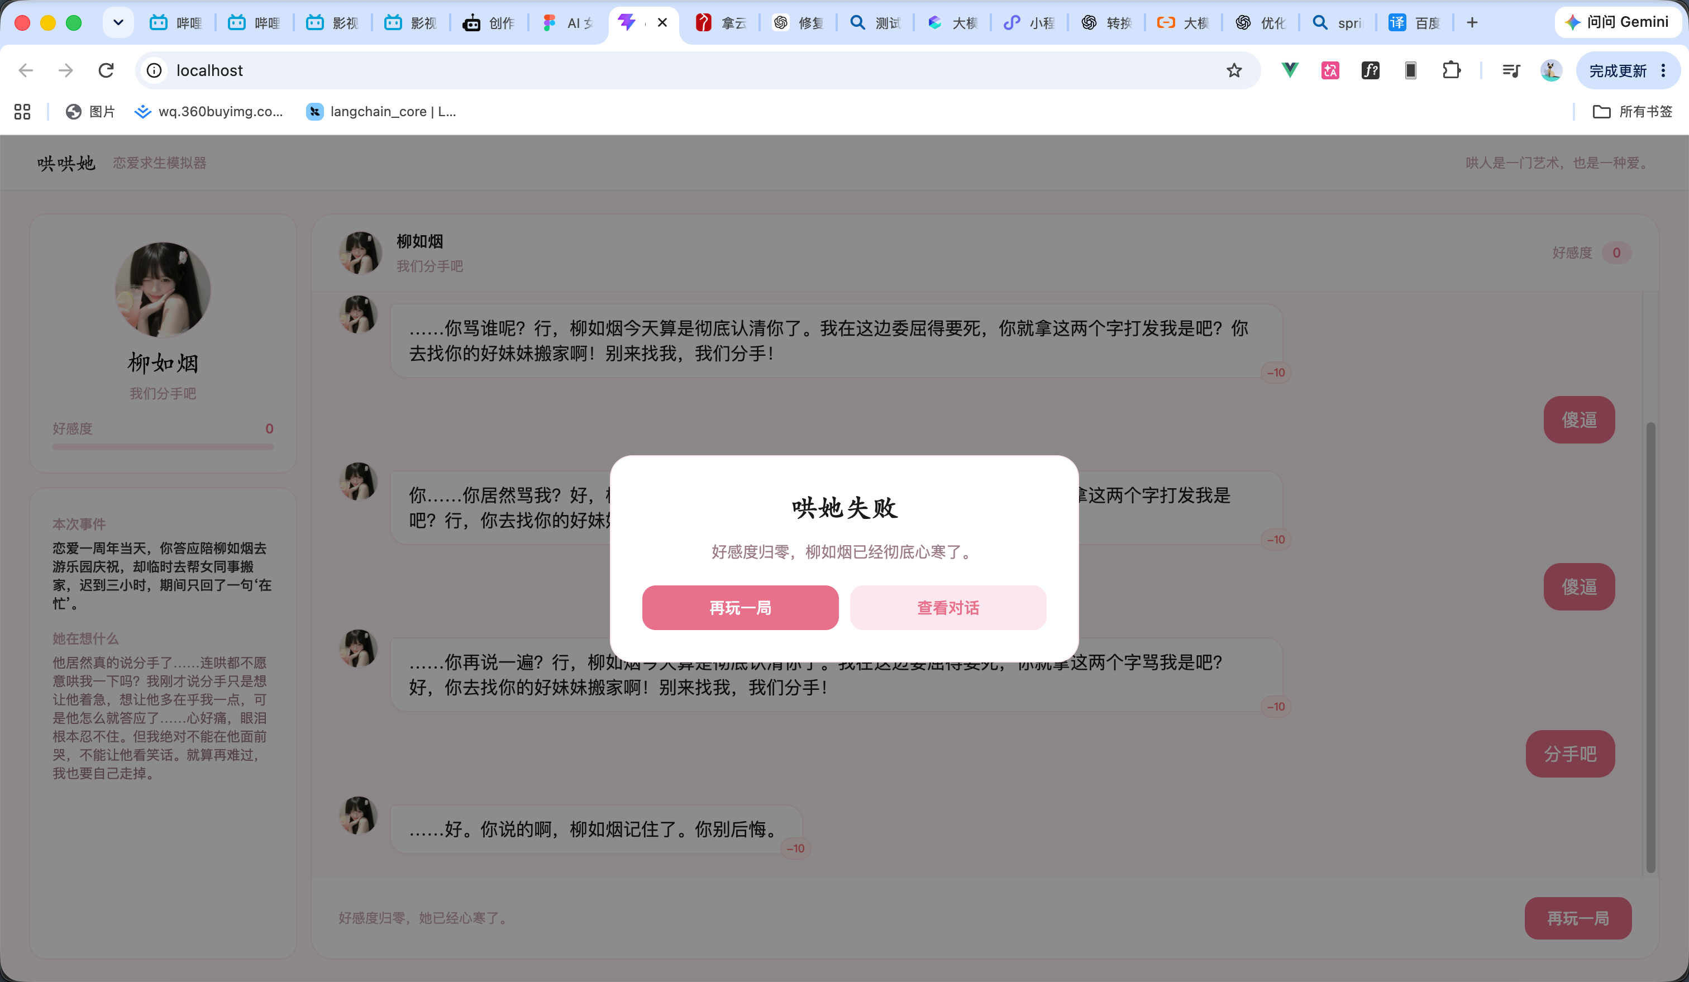Switch to the 百度 translate tab
This screenshot has height=982, width=1689.
click(1414, 23)
